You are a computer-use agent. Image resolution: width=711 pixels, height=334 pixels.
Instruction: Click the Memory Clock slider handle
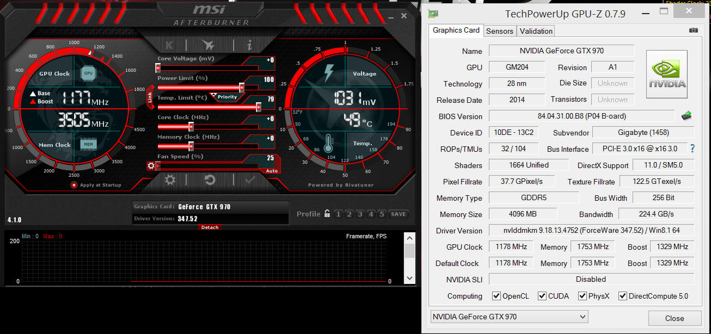coord(191,146)
